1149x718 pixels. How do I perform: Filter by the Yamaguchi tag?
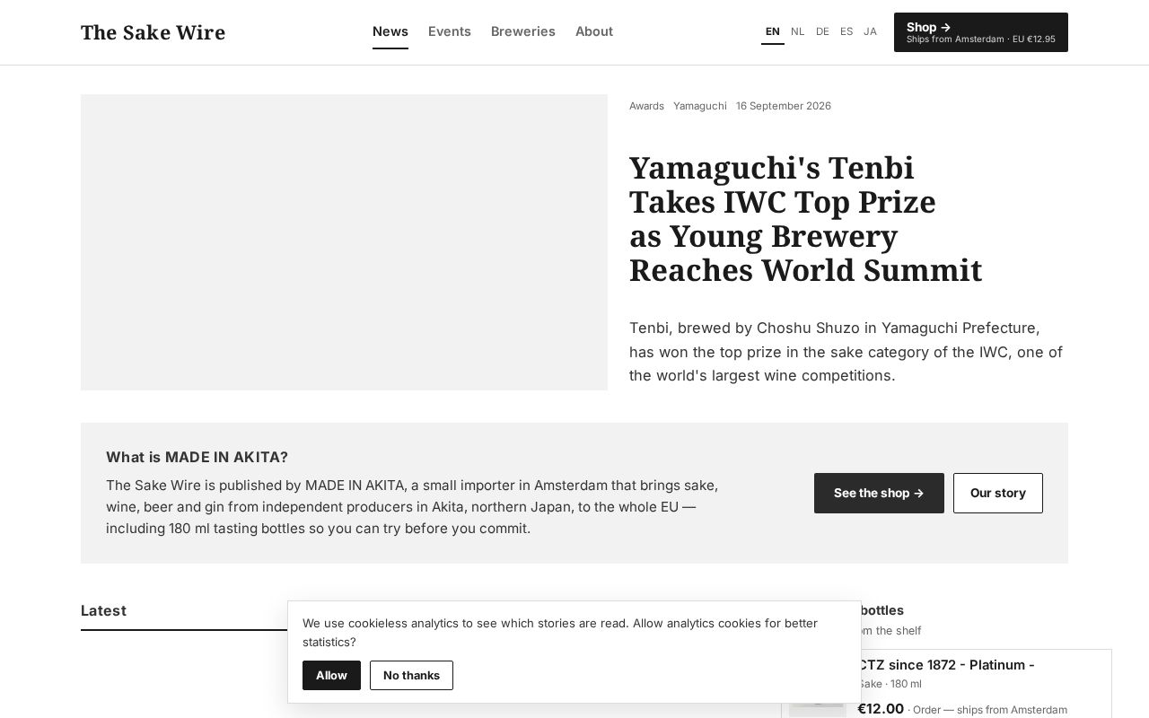click(x=700, y=106)
